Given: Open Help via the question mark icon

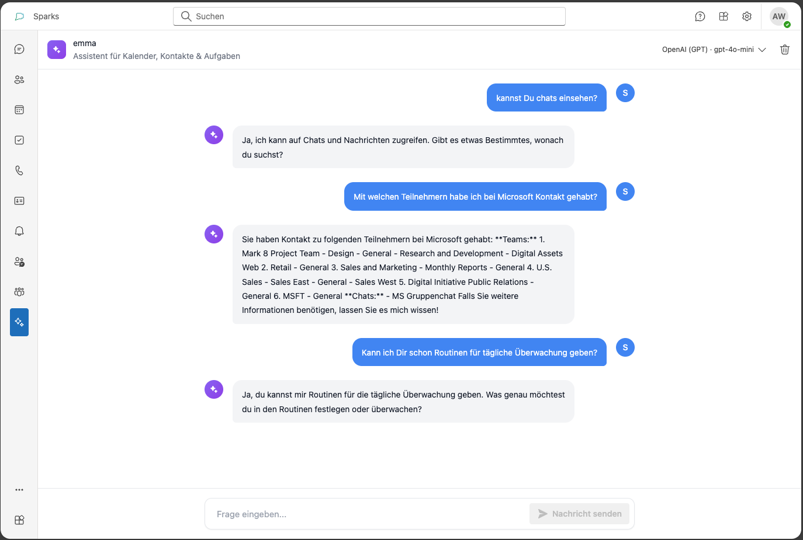Looking at the screenshot, I should [700, 16].
